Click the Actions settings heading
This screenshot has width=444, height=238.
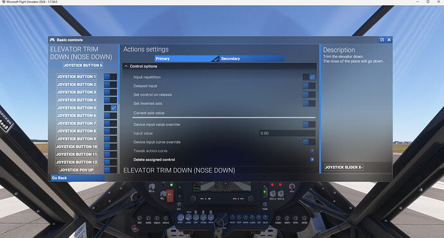(146, 50)
